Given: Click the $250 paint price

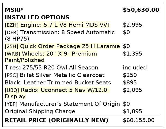Looking at the screenshot, I should pos(130,75).
